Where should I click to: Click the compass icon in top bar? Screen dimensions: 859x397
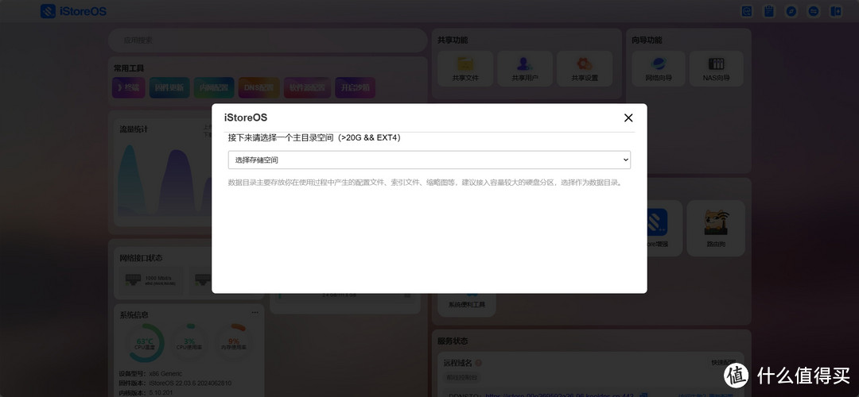791,11
